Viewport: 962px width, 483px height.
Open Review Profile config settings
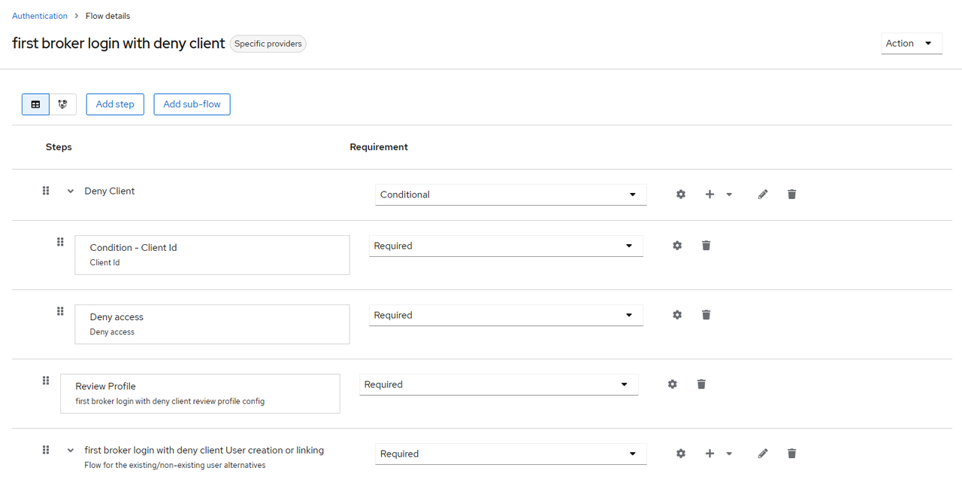673,384
